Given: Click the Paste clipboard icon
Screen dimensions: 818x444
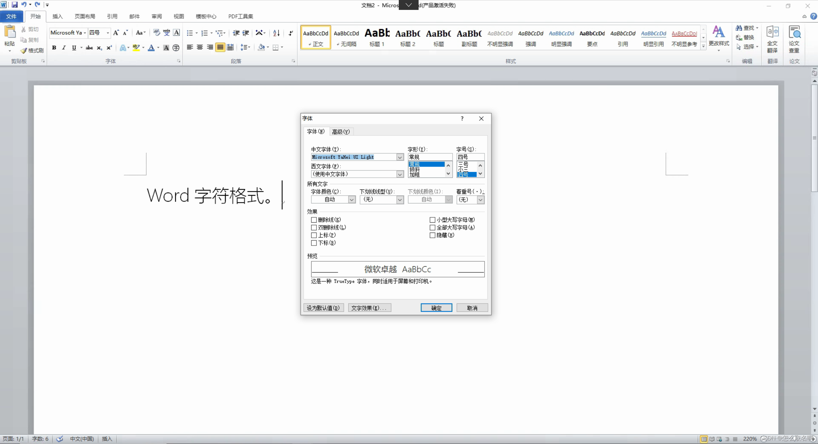Looking at the screenshot, I should tap(10, 32).
